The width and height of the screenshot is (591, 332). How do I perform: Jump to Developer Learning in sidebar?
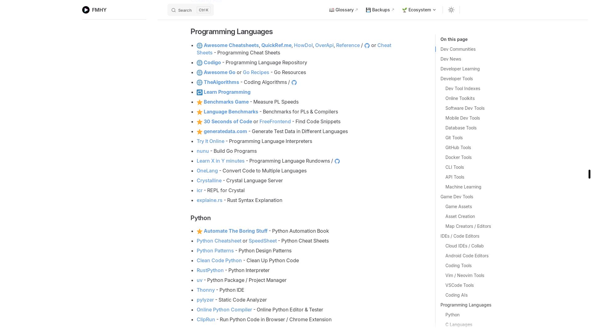point(460,69)
